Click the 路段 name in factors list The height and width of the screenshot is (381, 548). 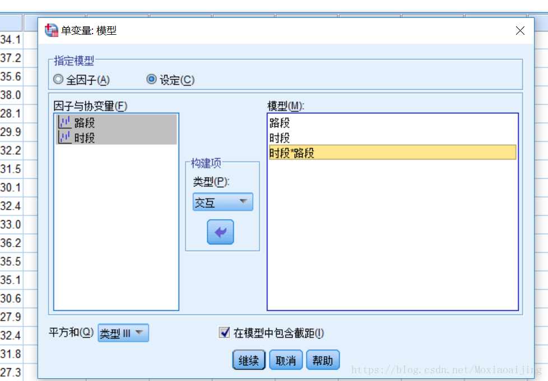[85, 123]
